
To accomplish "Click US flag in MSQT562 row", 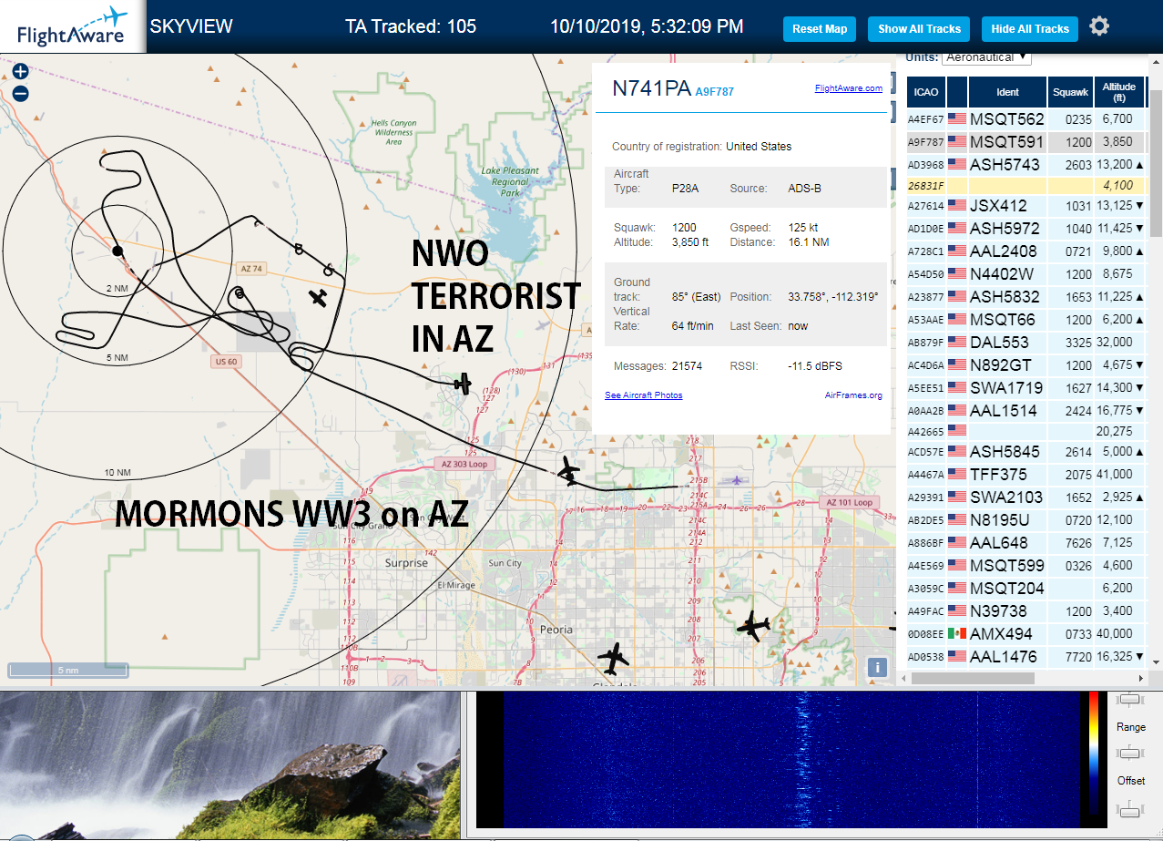I will tap(957, 118).
